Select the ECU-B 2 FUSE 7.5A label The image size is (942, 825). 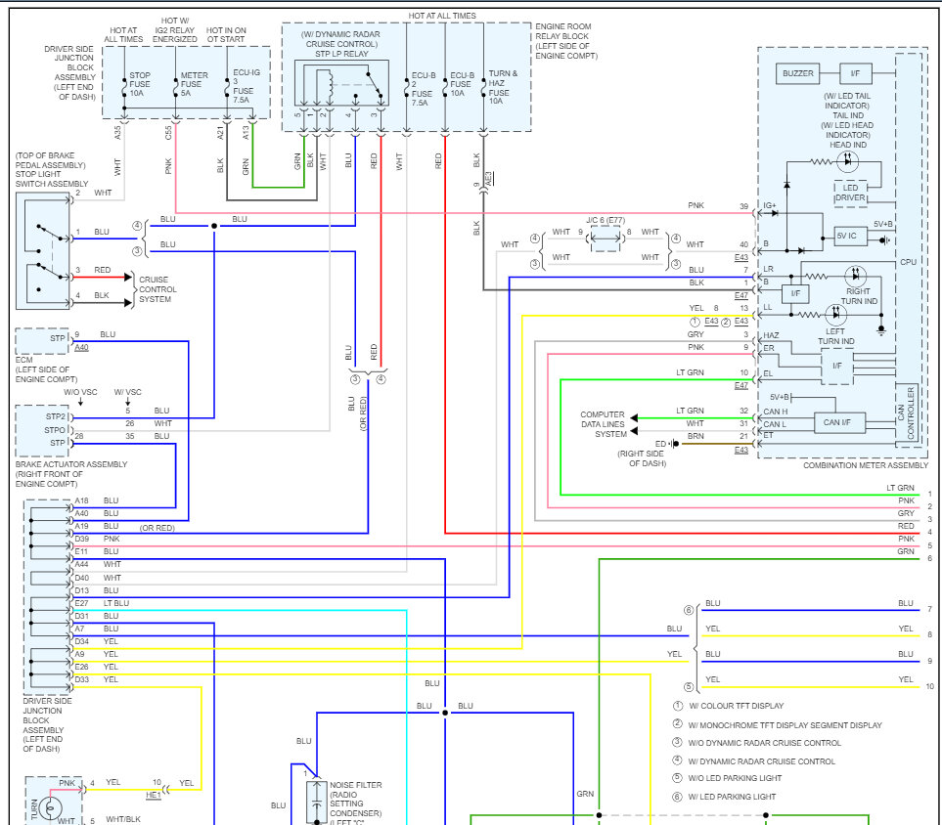(423, 90)
